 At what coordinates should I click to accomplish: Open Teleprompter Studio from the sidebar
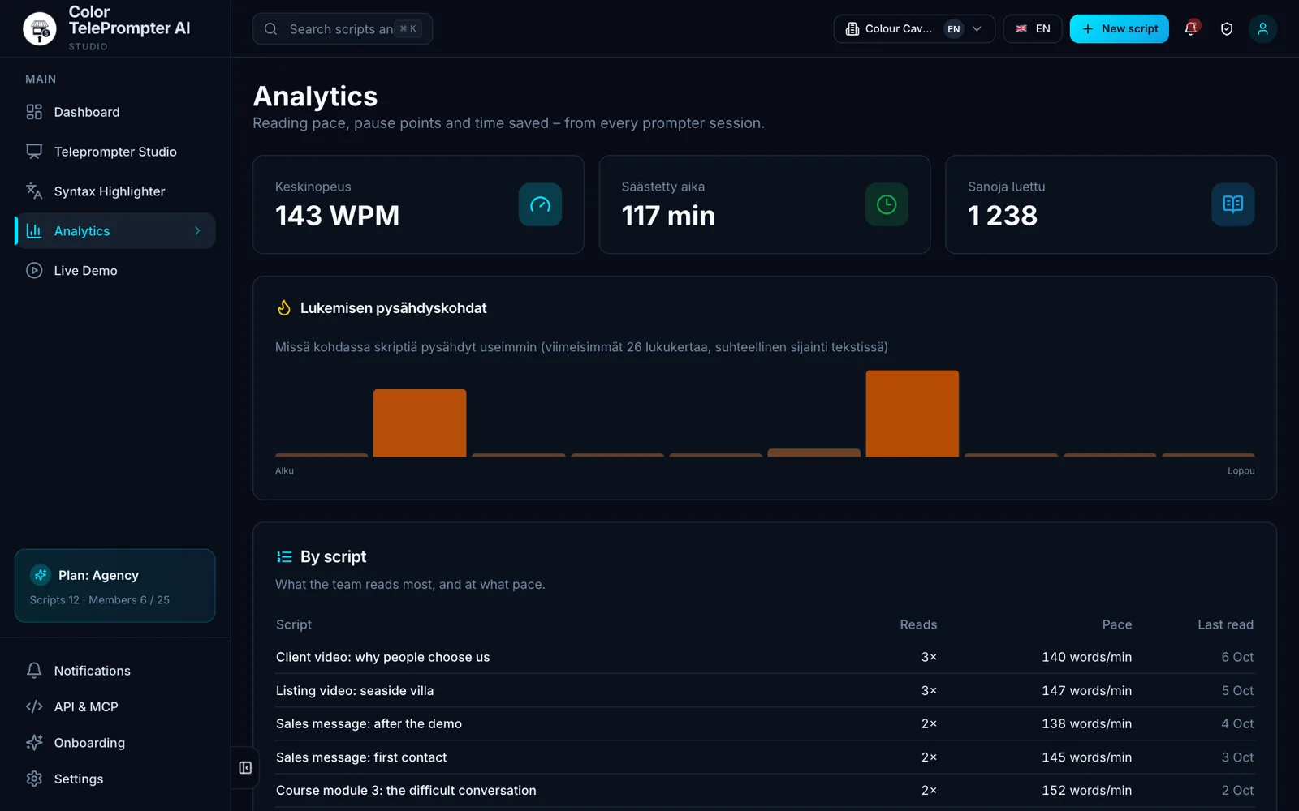tap(115, 152)
